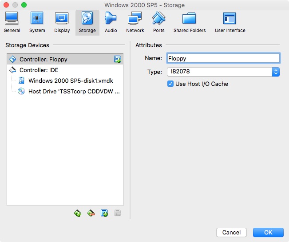Click the greyed remove attachment icon
The width and height of the screenshot is (289, 242).
coord(118,213)
